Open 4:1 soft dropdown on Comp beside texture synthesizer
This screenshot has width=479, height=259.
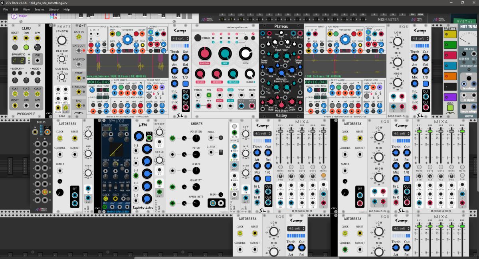point(180,38)
